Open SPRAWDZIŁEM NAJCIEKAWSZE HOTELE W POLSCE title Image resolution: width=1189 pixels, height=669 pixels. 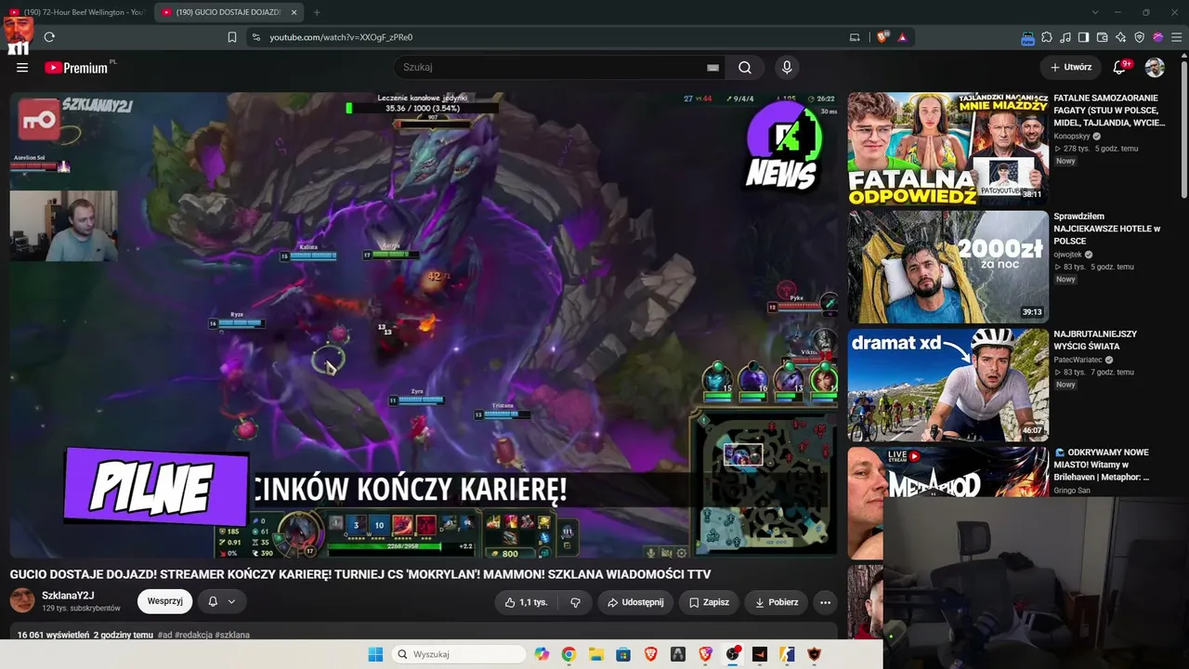(1107, 229)
